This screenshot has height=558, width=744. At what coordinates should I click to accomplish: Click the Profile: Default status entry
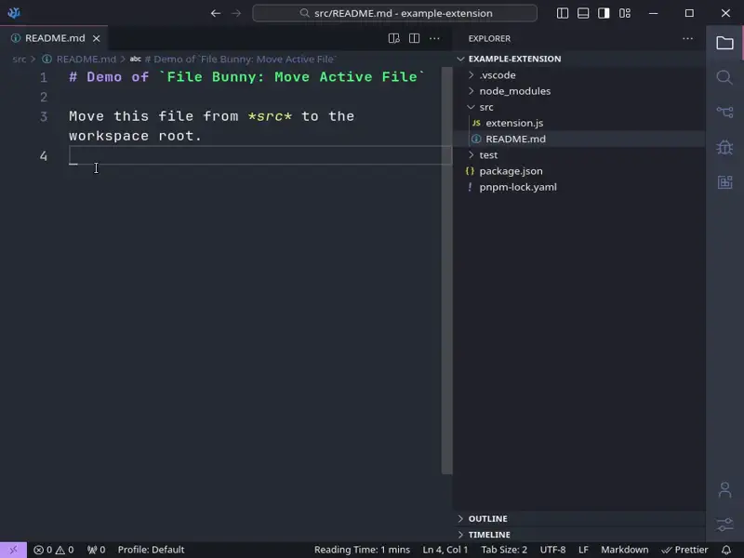coord(151,550)
